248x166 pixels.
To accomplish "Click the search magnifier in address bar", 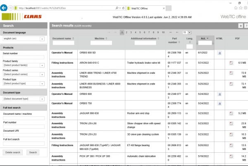I will (x=117, y=8).
